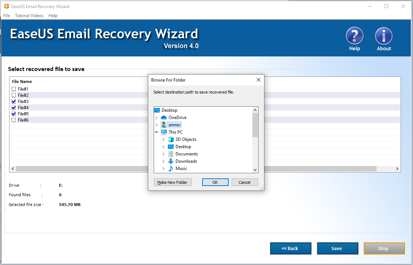
Task: Enable the File#6 checkbox
Action: [14, 120]
